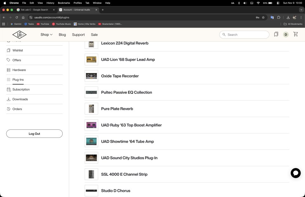Click the Downloads icon in sidebar
Viewport: 305px width, 197px height.
(x=9, y=99)
